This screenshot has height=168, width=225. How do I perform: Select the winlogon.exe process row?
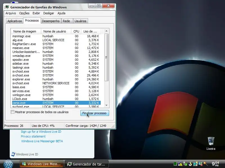point(56,95)
